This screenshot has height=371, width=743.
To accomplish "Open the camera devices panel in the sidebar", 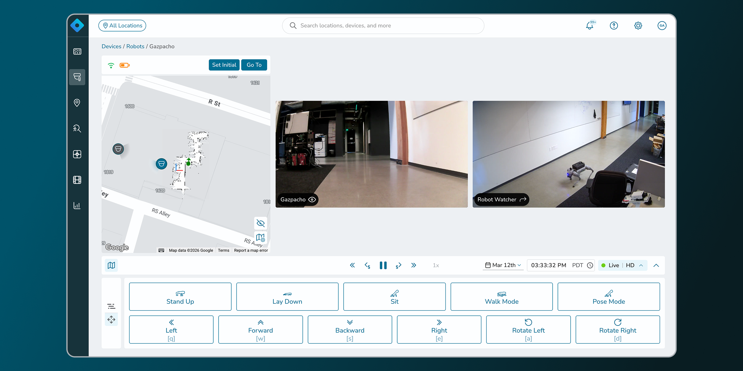I will coord(77,77).
